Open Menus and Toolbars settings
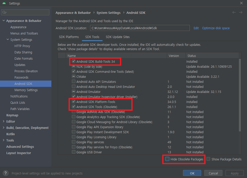The height and width of the screenshot is (178, 247). pos(24,33)
